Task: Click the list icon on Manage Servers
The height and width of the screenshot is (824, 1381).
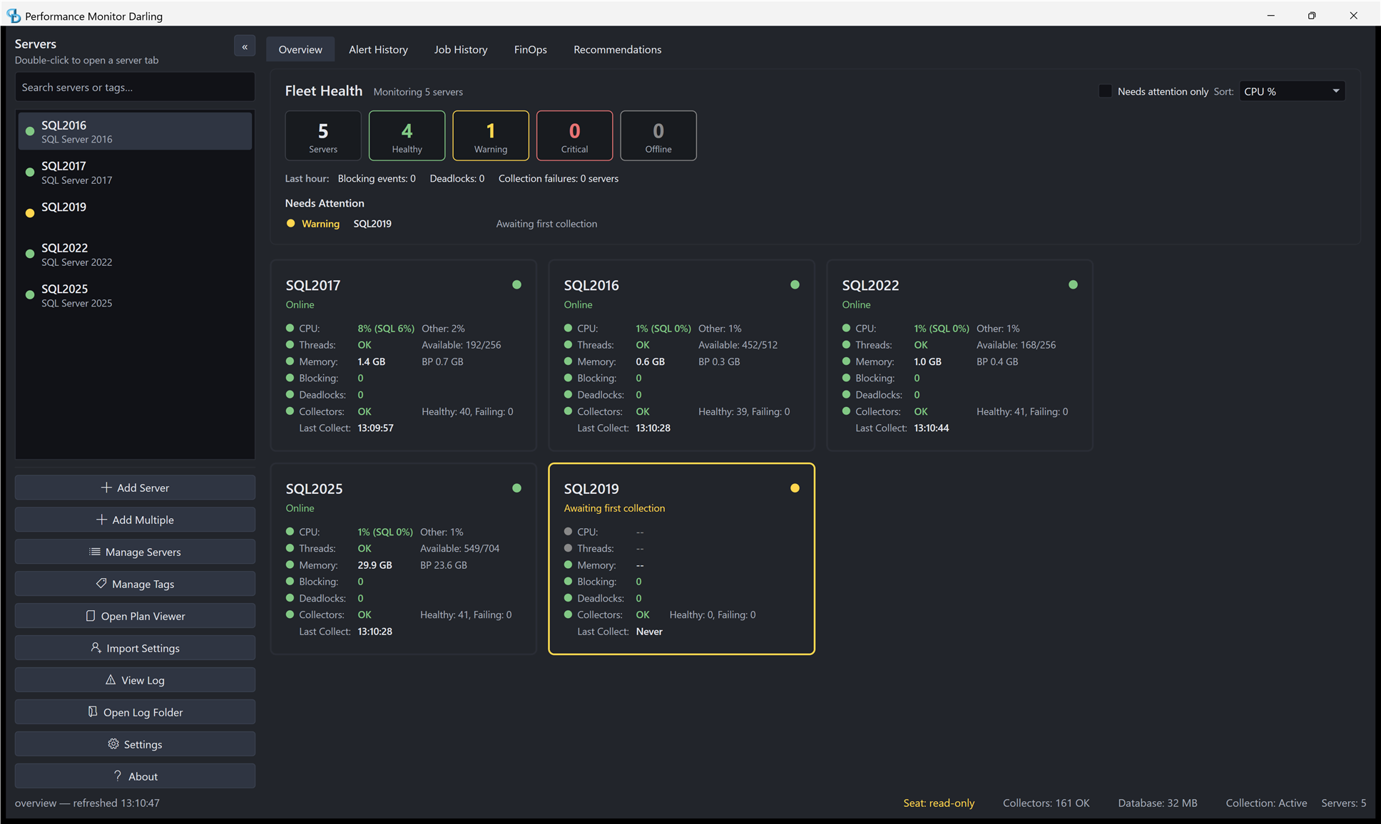Action: (94, 552)
